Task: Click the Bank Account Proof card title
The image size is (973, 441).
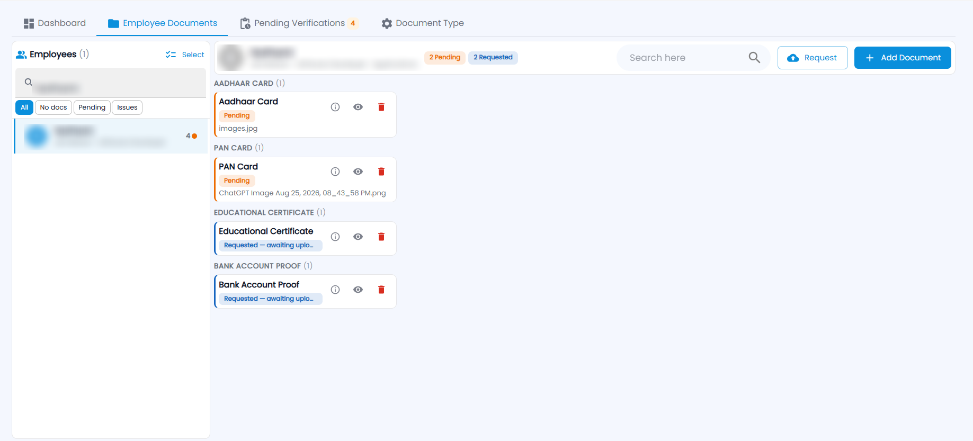Action: (x=259, y=285)
